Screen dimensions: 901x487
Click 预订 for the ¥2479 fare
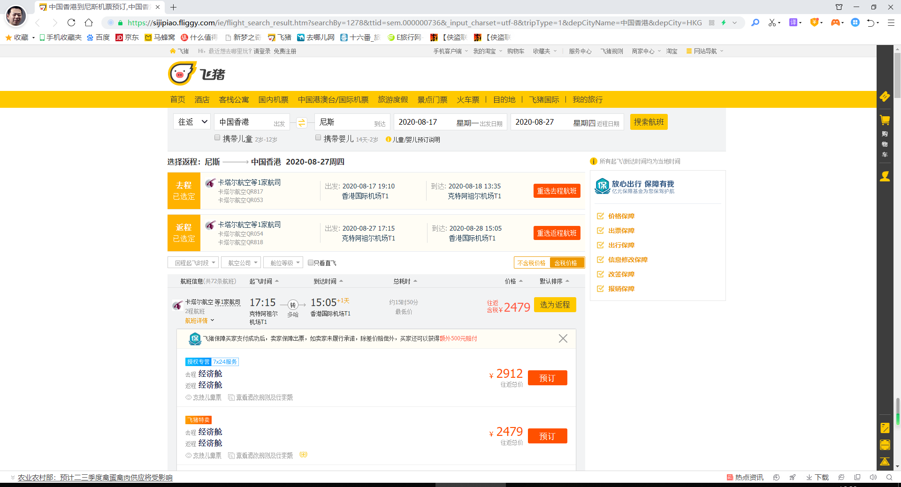(547, 435)
